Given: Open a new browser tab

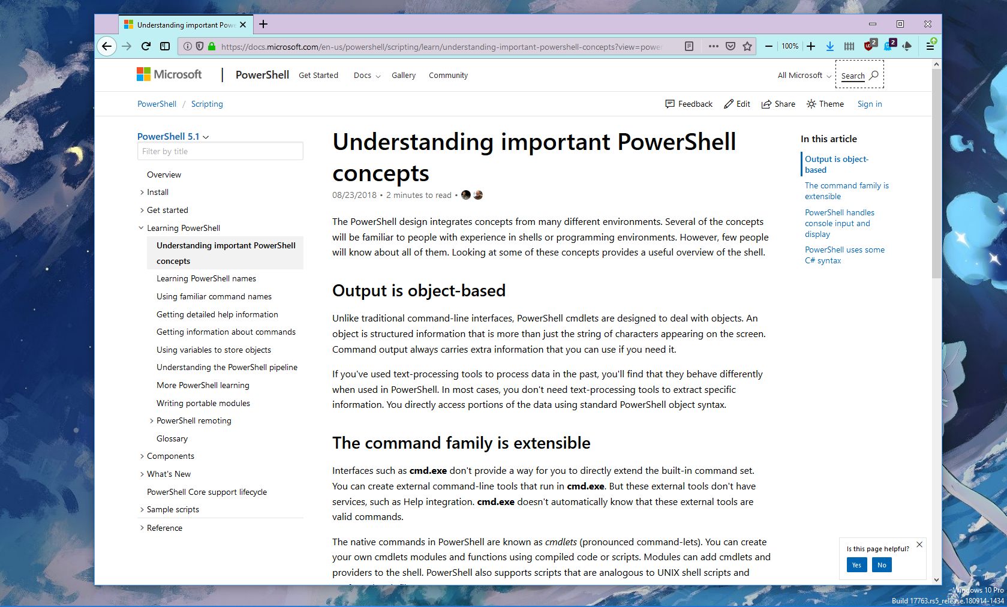Looking at the screenshot, I should (263, 24).
